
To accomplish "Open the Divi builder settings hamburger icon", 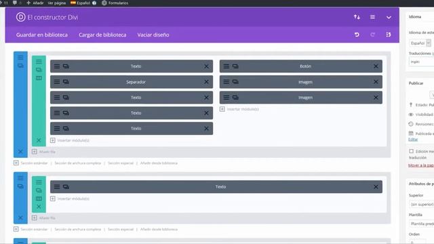I will [x=372, y=17].
